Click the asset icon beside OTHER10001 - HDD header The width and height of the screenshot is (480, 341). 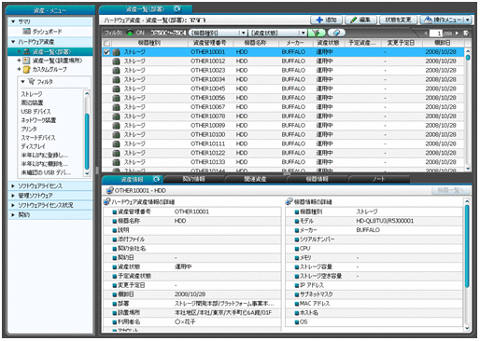point(109,190)
